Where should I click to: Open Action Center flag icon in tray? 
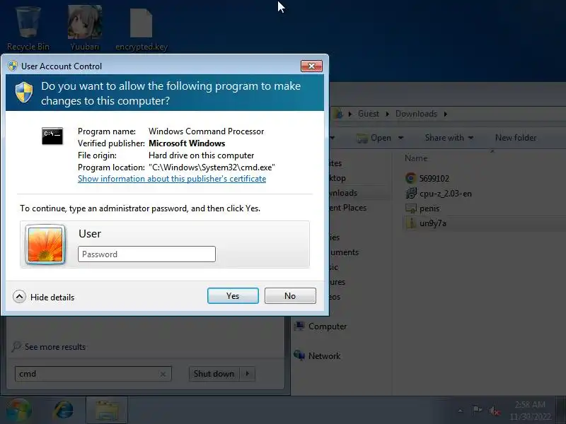(x=477, y=411)
